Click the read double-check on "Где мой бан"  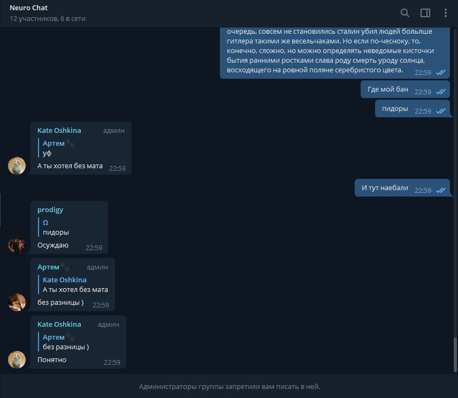tap(441, 92)
